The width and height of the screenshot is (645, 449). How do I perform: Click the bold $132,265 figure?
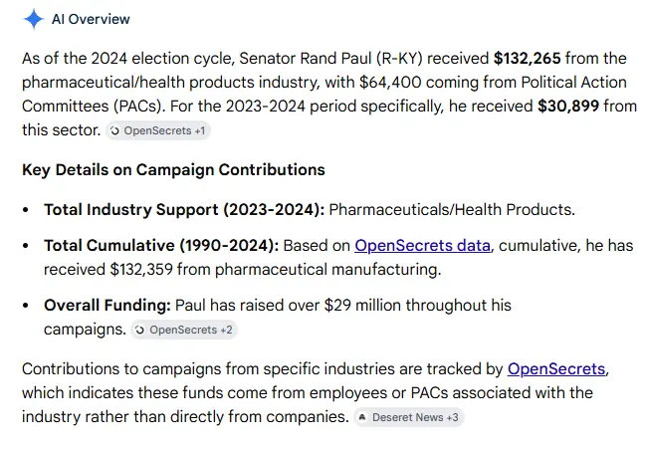click(527, 58)
